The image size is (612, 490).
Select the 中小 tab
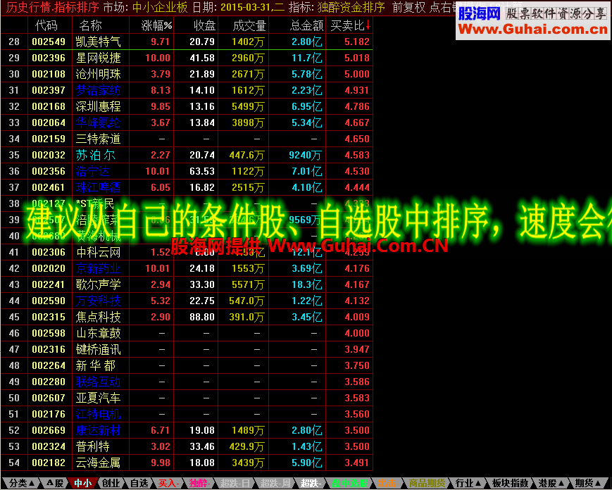82,484
